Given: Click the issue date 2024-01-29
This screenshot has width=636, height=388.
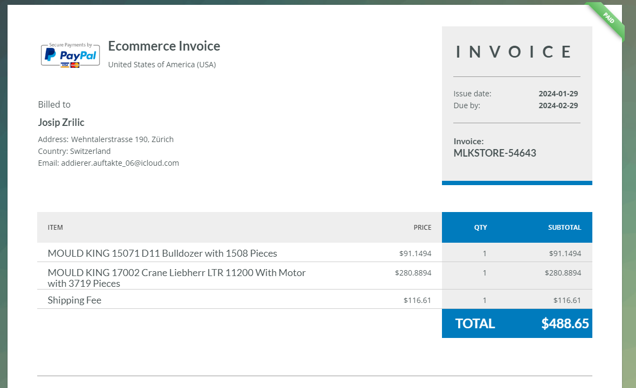Looking at the screenshot, I should pyautogui.click(x=558, y=94).
